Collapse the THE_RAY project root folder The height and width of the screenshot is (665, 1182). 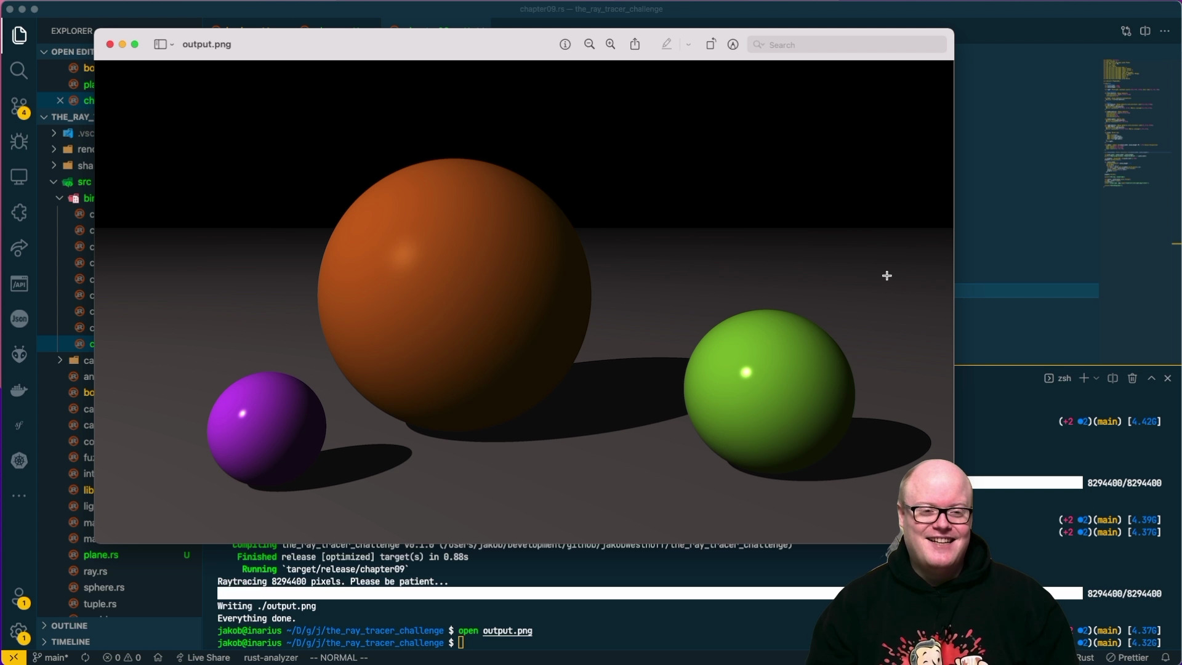coord(44,117)
